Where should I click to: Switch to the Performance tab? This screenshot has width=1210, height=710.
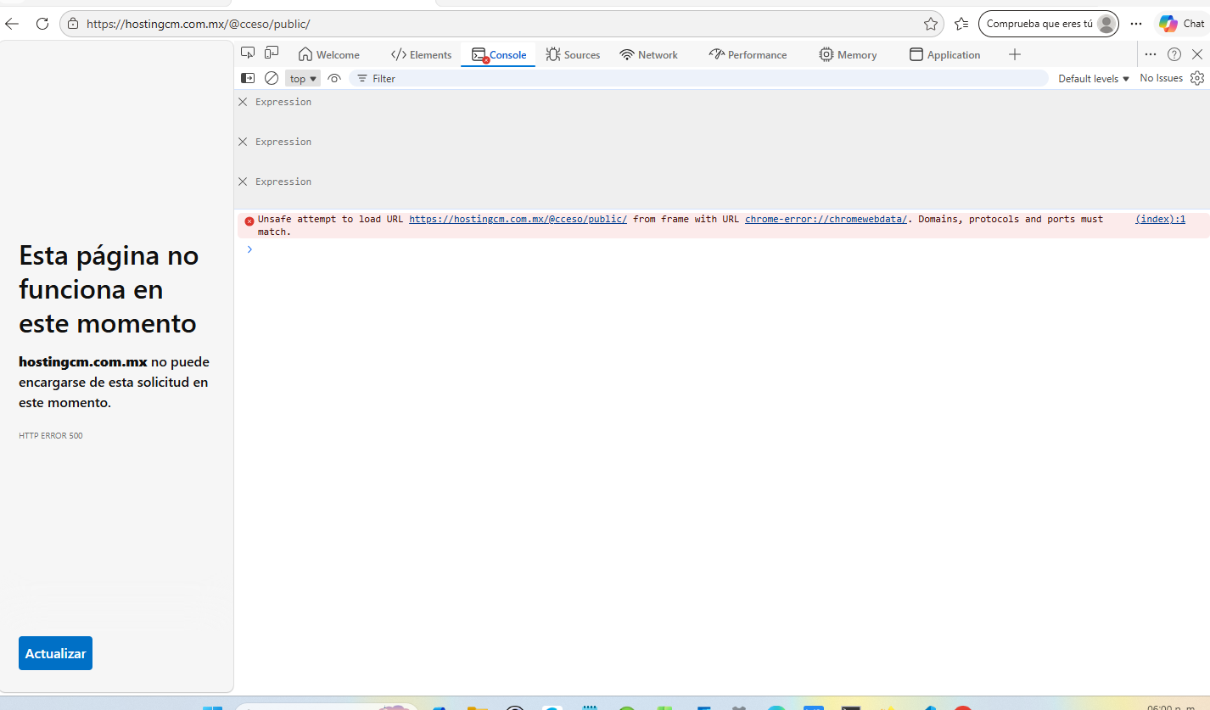[748, 54]
